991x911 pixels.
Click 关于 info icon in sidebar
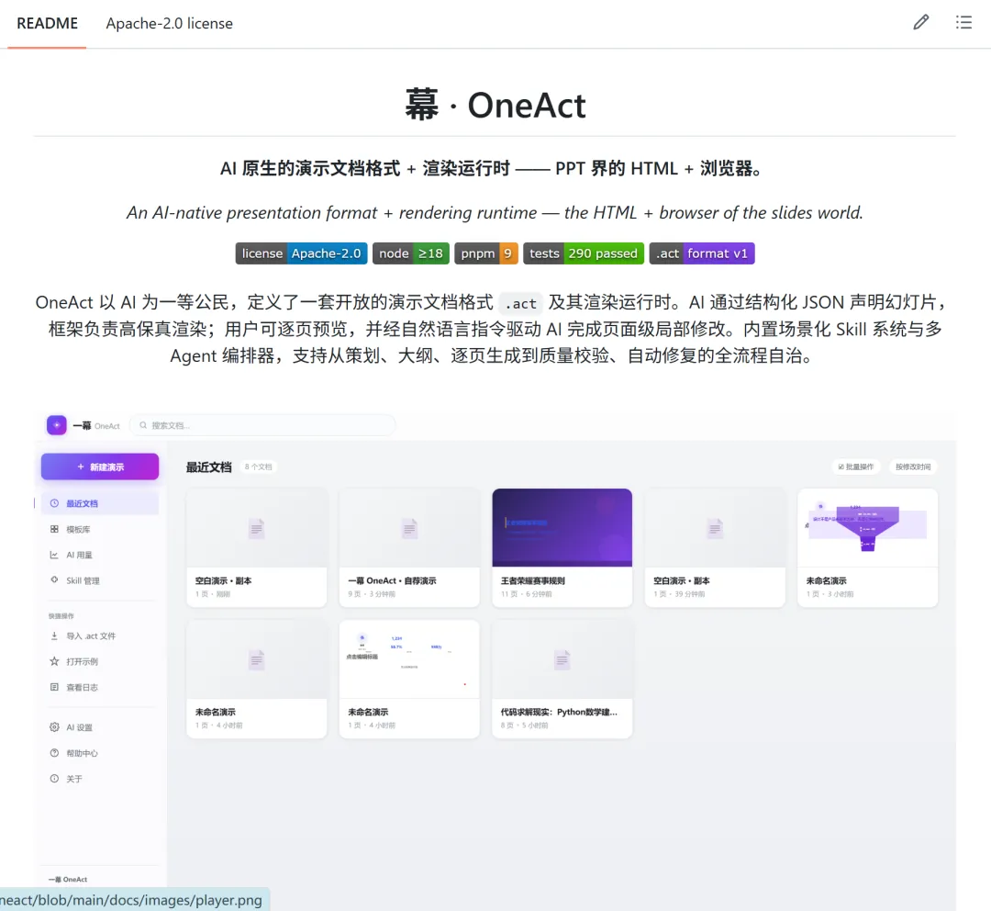point(54,779)
